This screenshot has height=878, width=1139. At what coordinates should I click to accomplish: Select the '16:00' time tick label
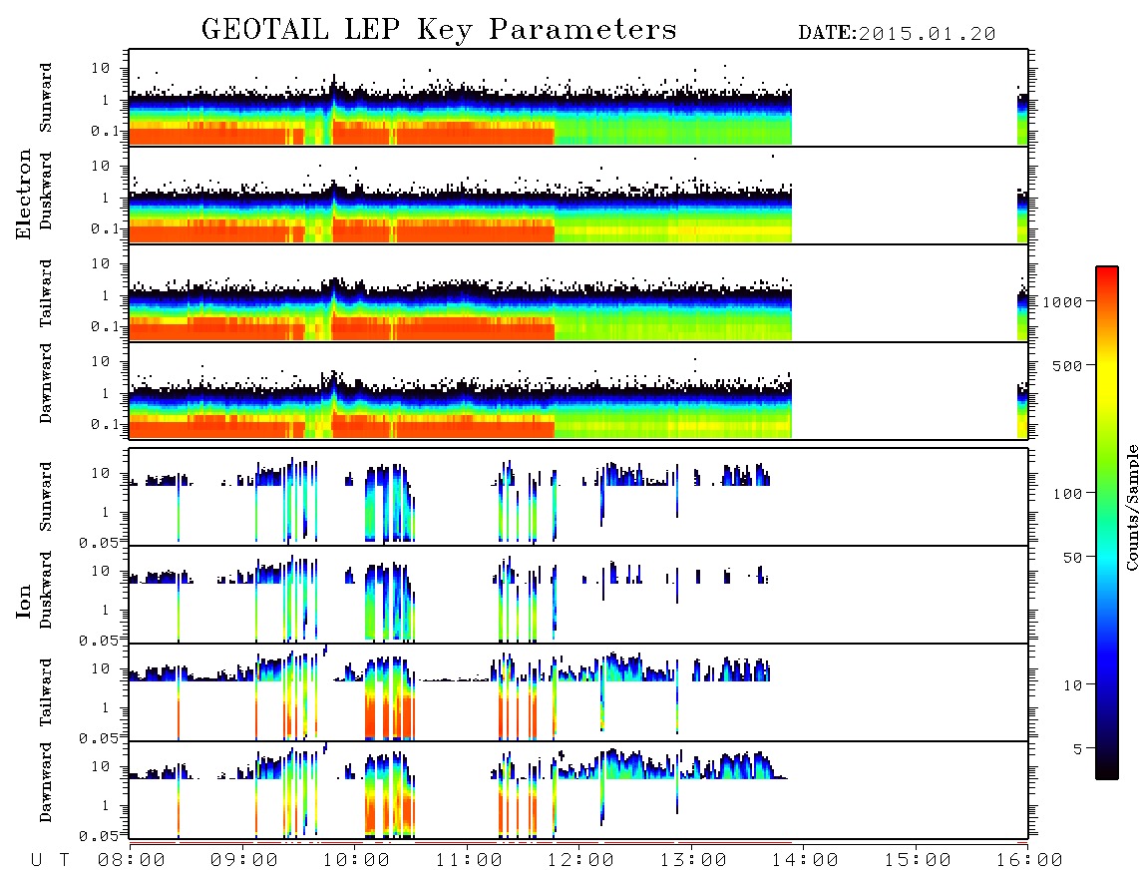(1029, 860)
